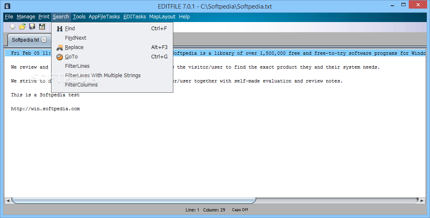Click the horizontal scrollbar right arrow

pyautogui.click(x=422, y=200)
